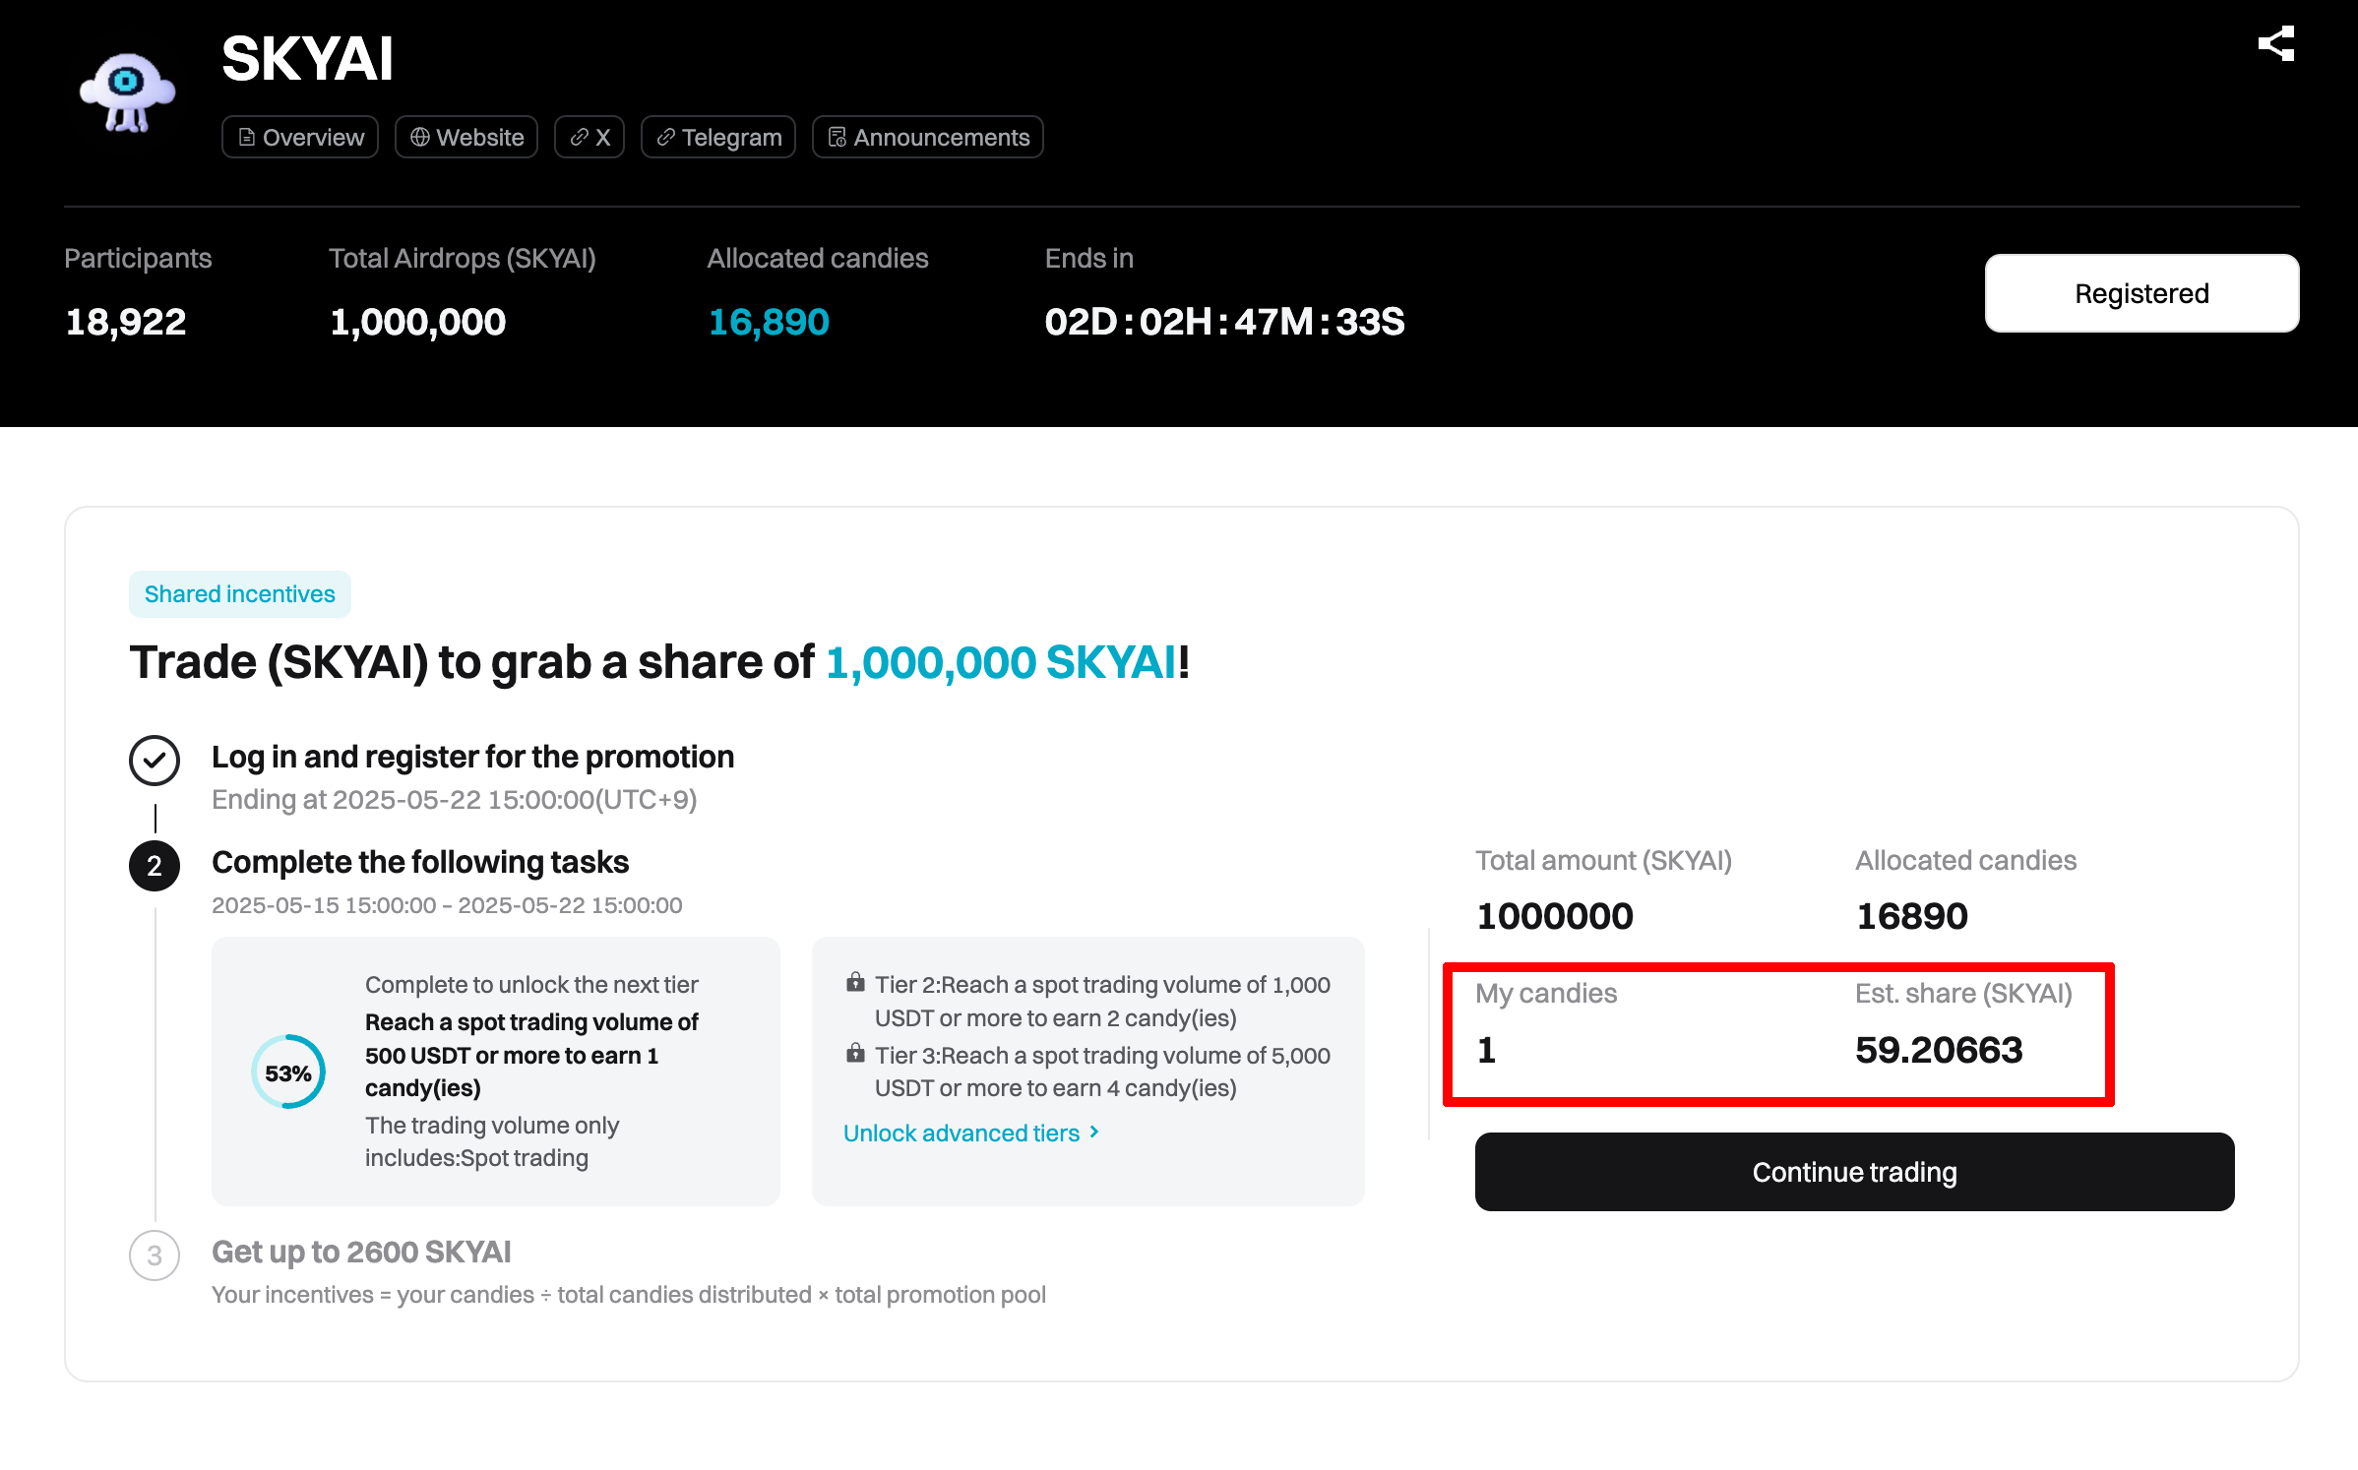Viewport: 2358px width, 1470px height.
Task: Click the Tier 2 lock icon
Action: pyautogui.click(x=855, y=983)
